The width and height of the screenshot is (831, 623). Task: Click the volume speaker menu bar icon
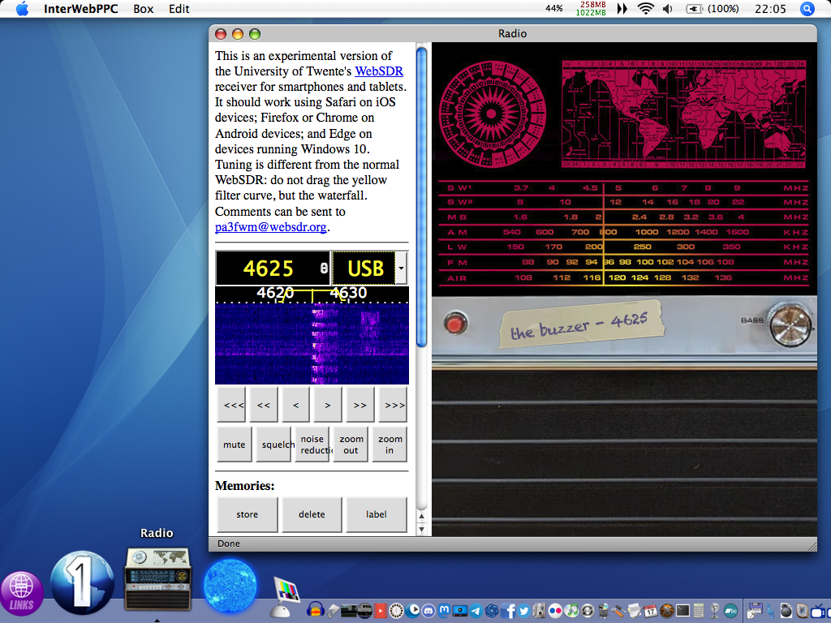(668, 8)
